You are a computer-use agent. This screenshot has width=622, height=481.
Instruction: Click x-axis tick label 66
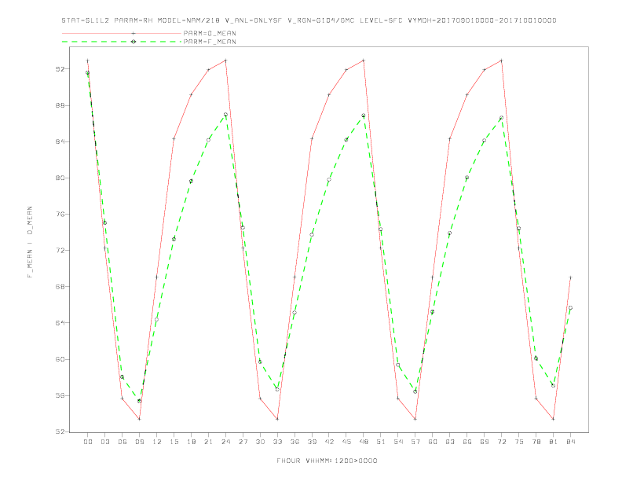tap(467, 442)
